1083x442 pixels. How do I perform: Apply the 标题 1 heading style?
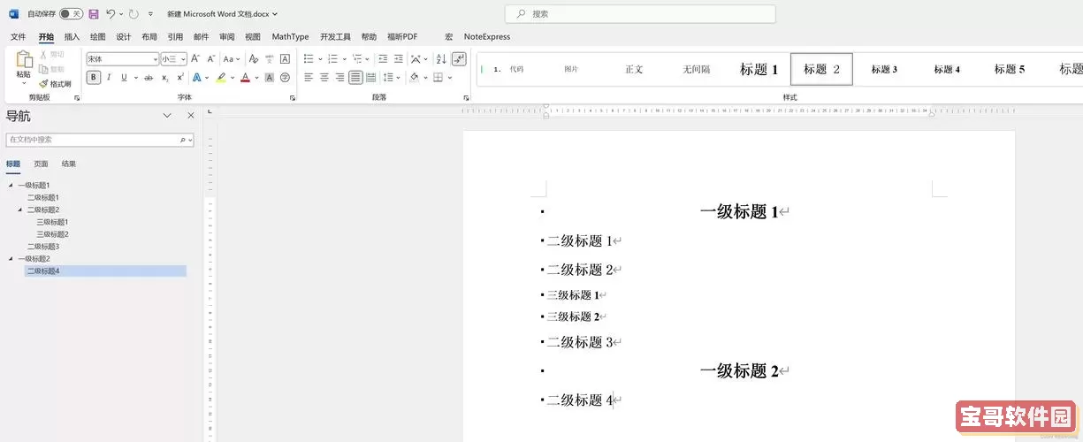pyautogui.click(x=759, y=69)
